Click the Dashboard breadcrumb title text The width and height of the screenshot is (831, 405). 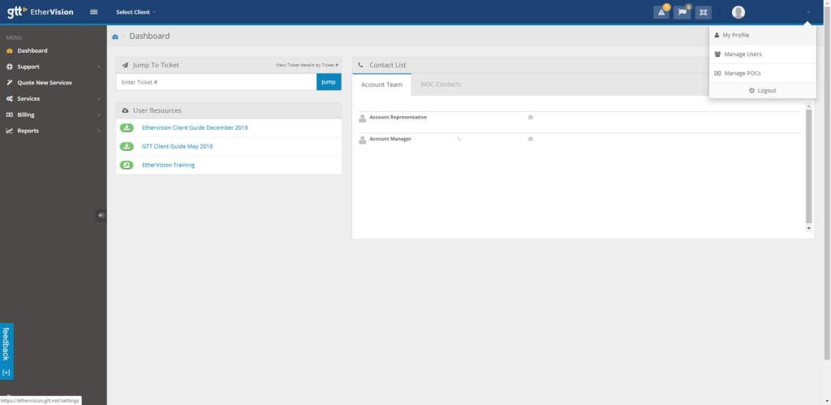[x=149, y=36]
